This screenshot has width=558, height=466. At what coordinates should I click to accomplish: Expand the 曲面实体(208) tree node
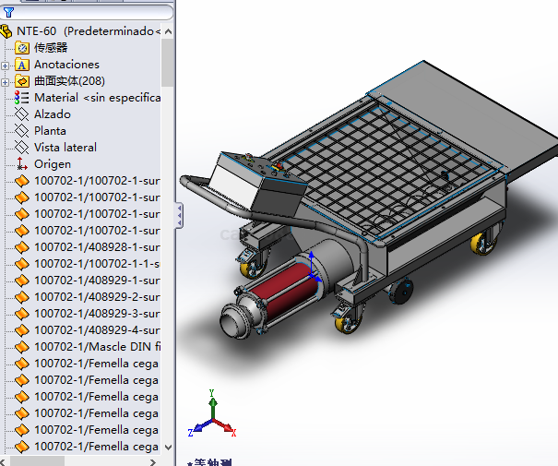[6, 81]
